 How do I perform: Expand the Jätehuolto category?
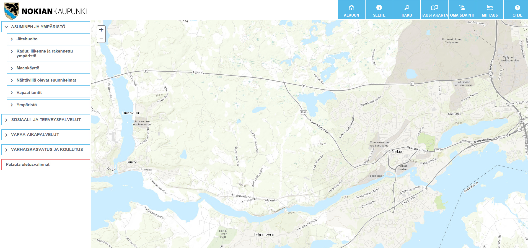click(48, 39)
